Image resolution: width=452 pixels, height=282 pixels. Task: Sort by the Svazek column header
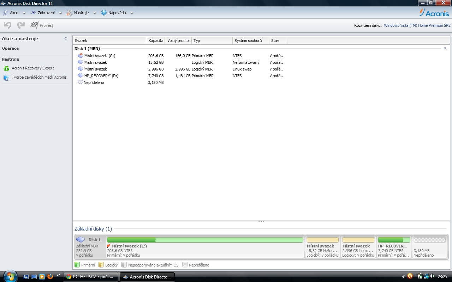tap(109, 41)
